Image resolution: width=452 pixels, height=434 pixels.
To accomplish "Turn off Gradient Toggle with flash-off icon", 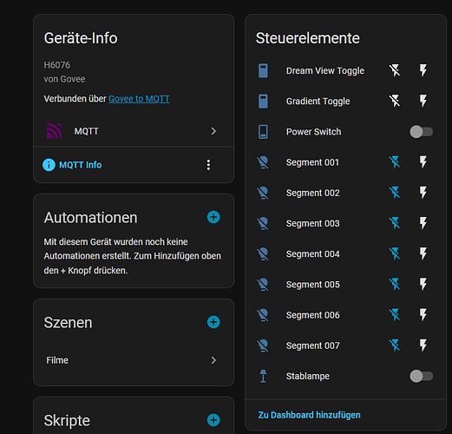I will click(395, 101).
